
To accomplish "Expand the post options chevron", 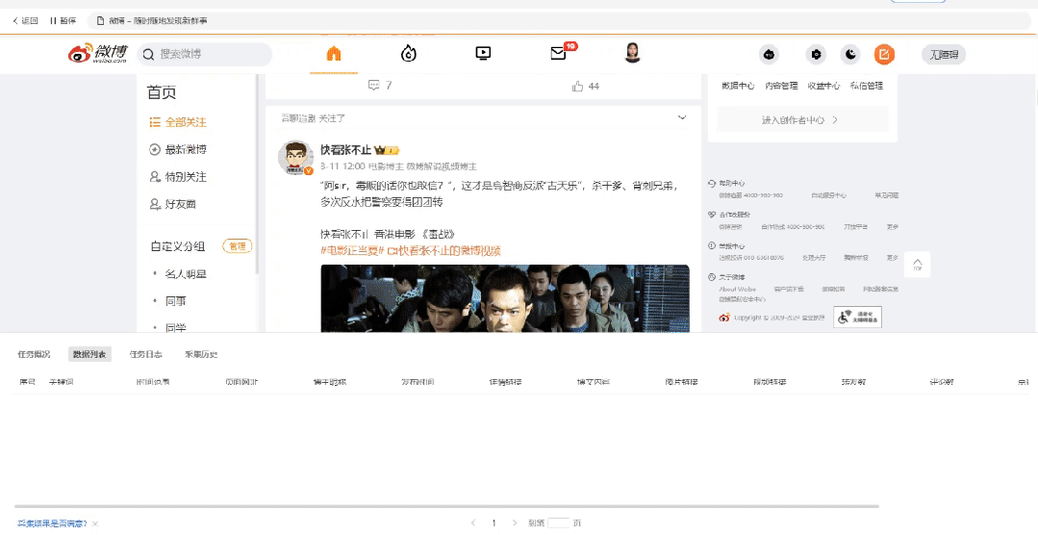I will pos(682,117).
